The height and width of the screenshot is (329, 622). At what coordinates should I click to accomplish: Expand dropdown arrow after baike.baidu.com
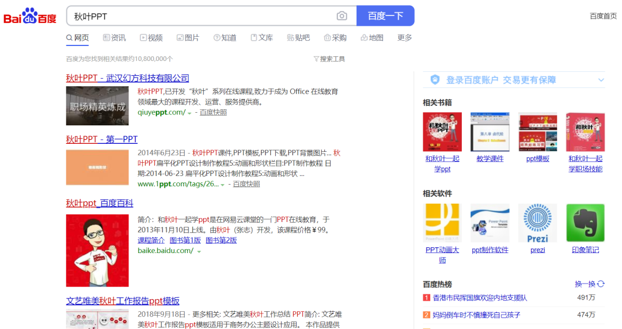tap(199, 252)
